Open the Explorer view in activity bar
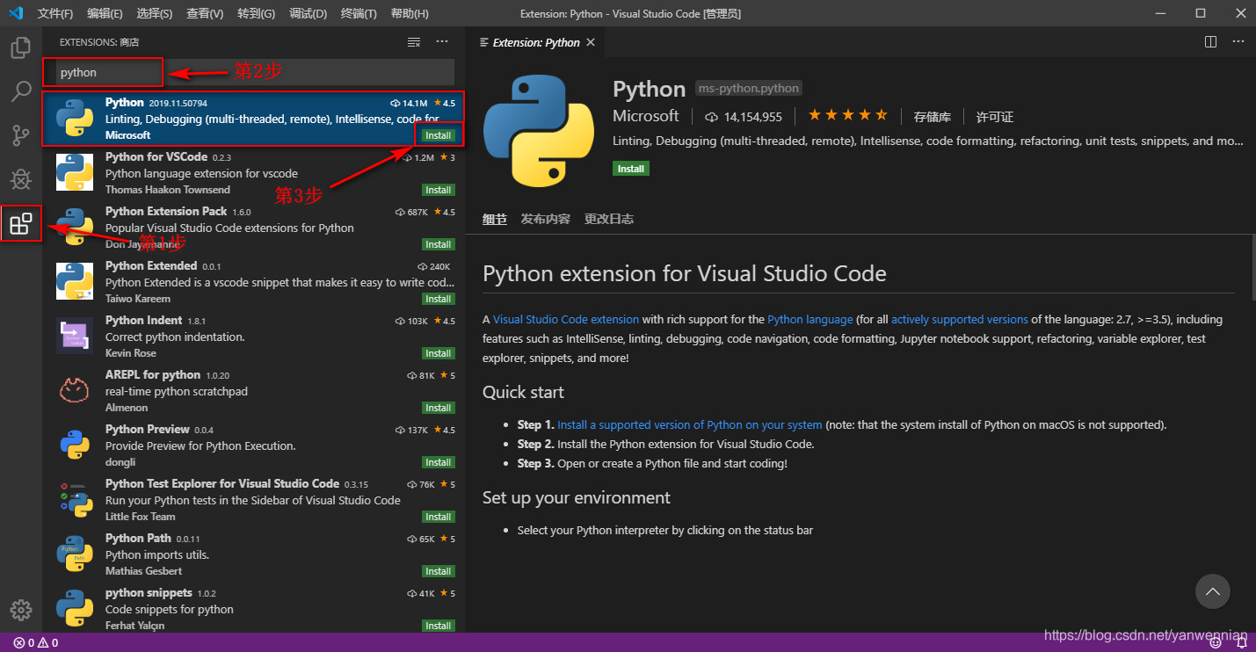 point(21,47)
